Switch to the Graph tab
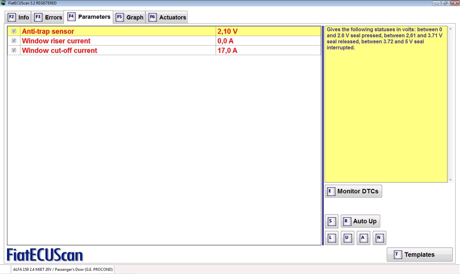 tap(130, 18)
